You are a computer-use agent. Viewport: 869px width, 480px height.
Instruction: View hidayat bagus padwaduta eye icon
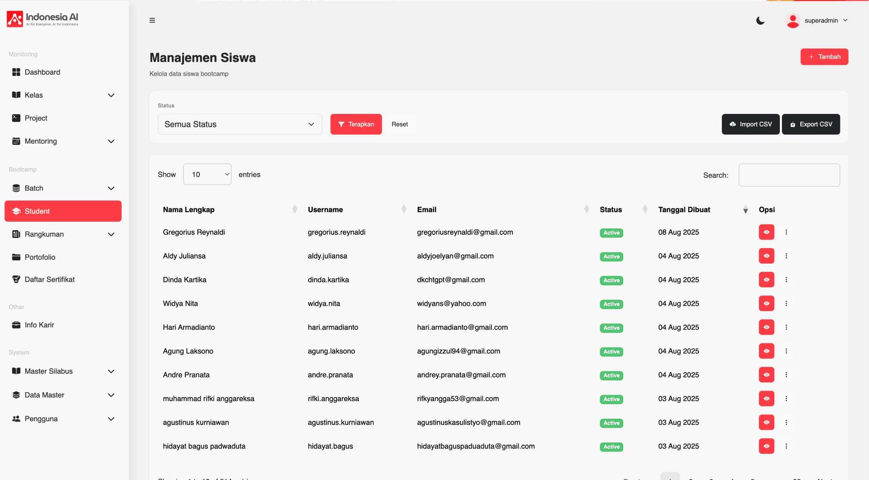click(x=766, y=446)
